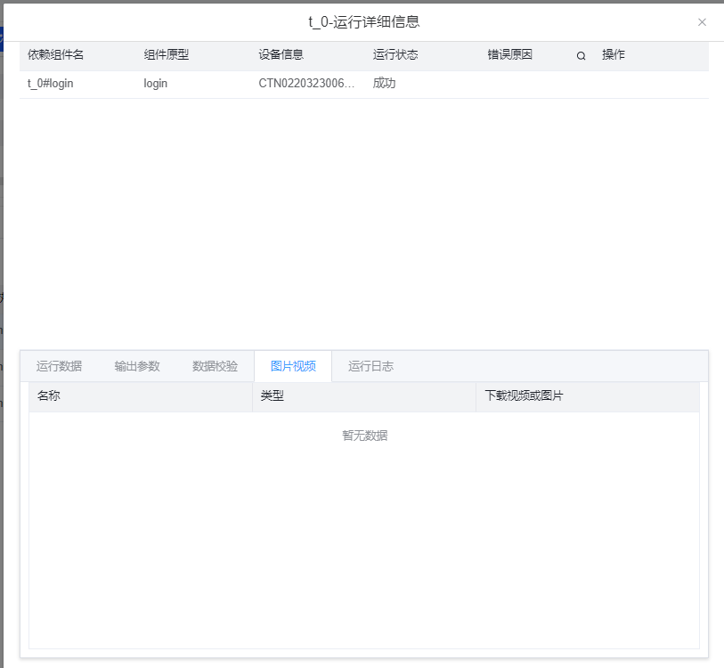Switch to the 运行数据 tab
This screenshot has height=668, width=724.
tap(59, 366)
